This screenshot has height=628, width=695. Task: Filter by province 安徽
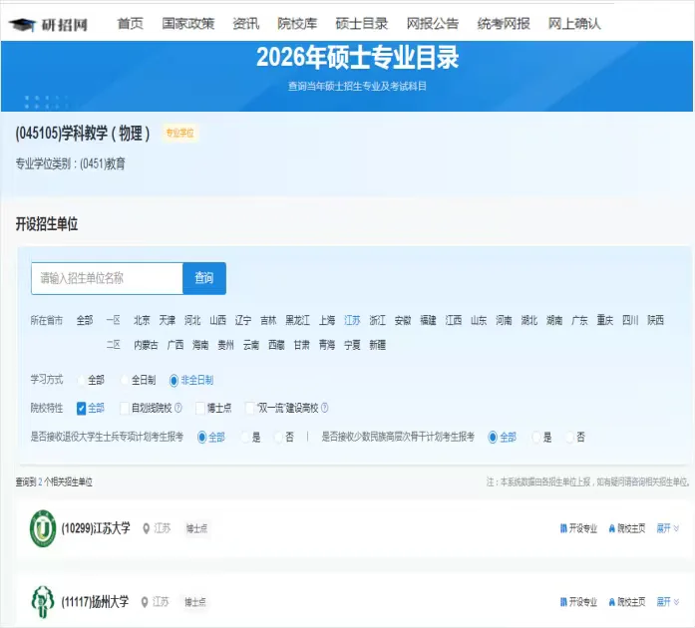coord(403,320)
